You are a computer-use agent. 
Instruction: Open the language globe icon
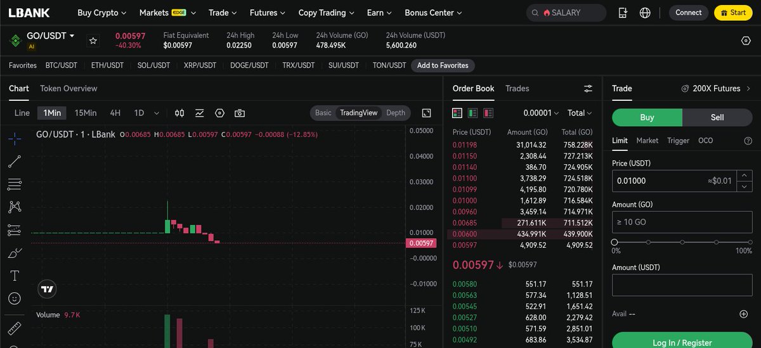[x=645, y=13]
